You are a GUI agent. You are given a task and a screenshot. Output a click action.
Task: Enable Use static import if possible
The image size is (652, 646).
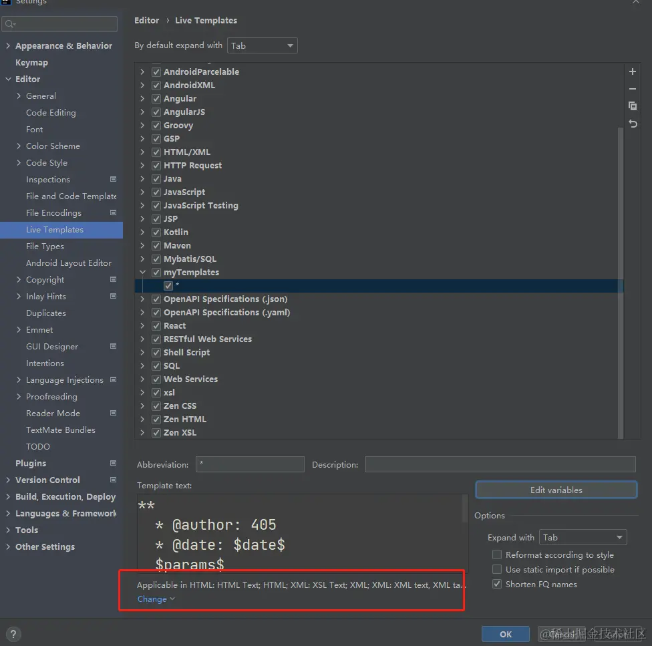497,569
